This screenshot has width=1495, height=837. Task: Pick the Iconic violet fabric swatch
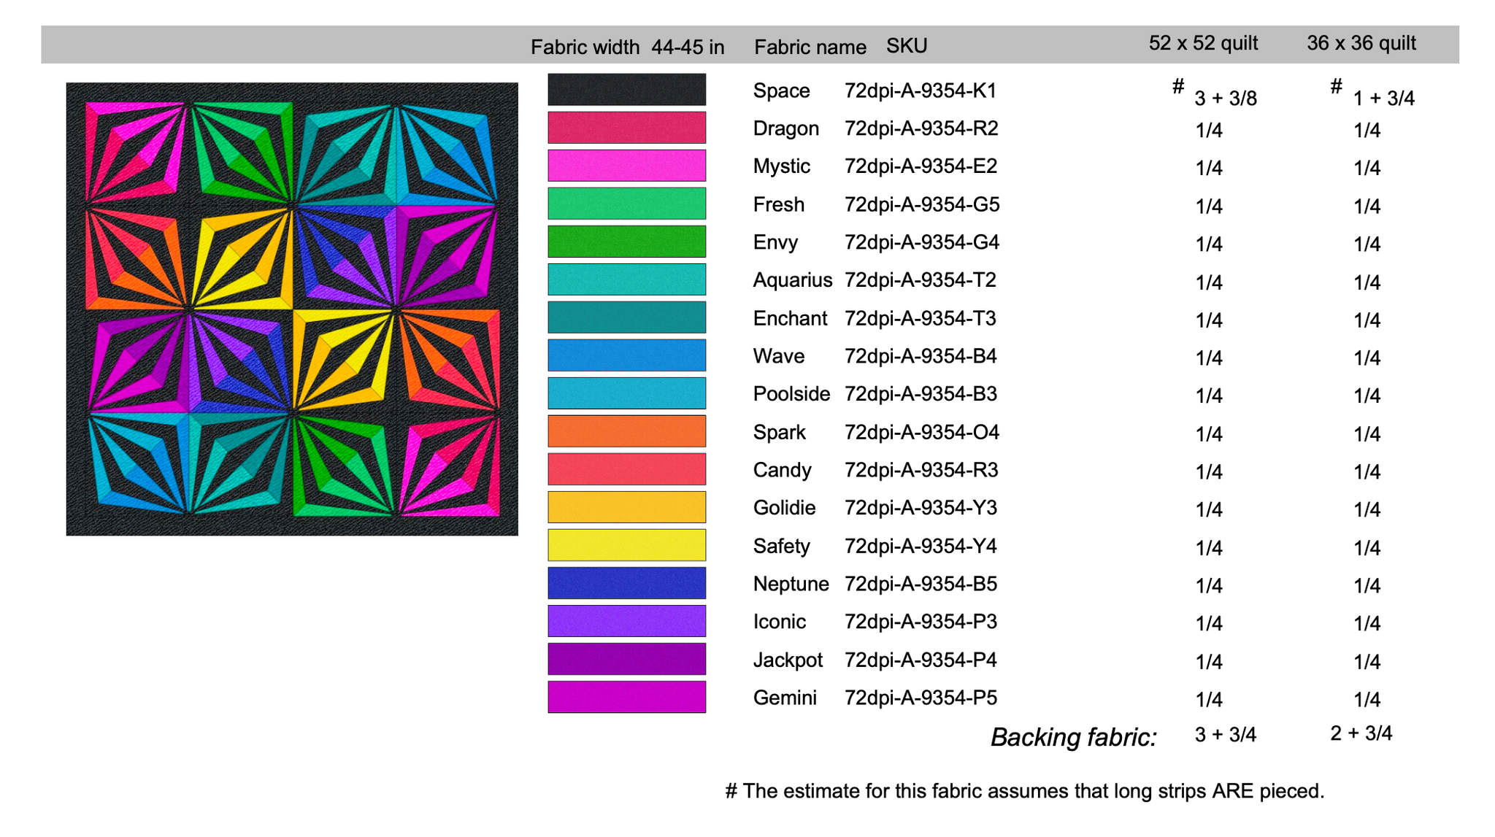626,621
